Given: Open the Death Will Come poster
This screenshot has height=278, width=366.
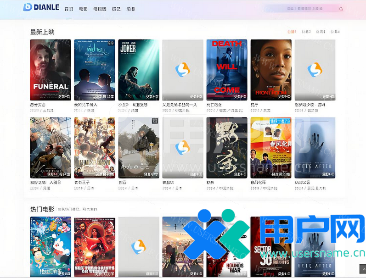Looking at the screenshot, I should click(227, 70).
